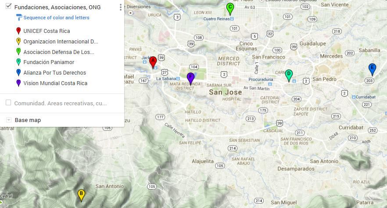The height and width of the screenshot is (208, 387).
Task: Click Alianza Por Tus Derechos entry
Action: click(54, 73)
